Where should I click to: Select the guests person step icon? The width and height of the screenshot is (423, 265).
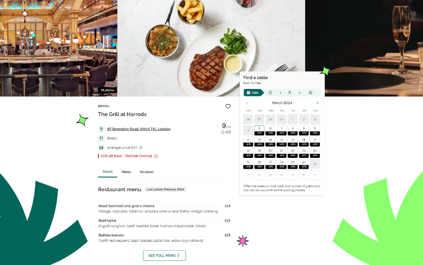click(x=289, y=92)
